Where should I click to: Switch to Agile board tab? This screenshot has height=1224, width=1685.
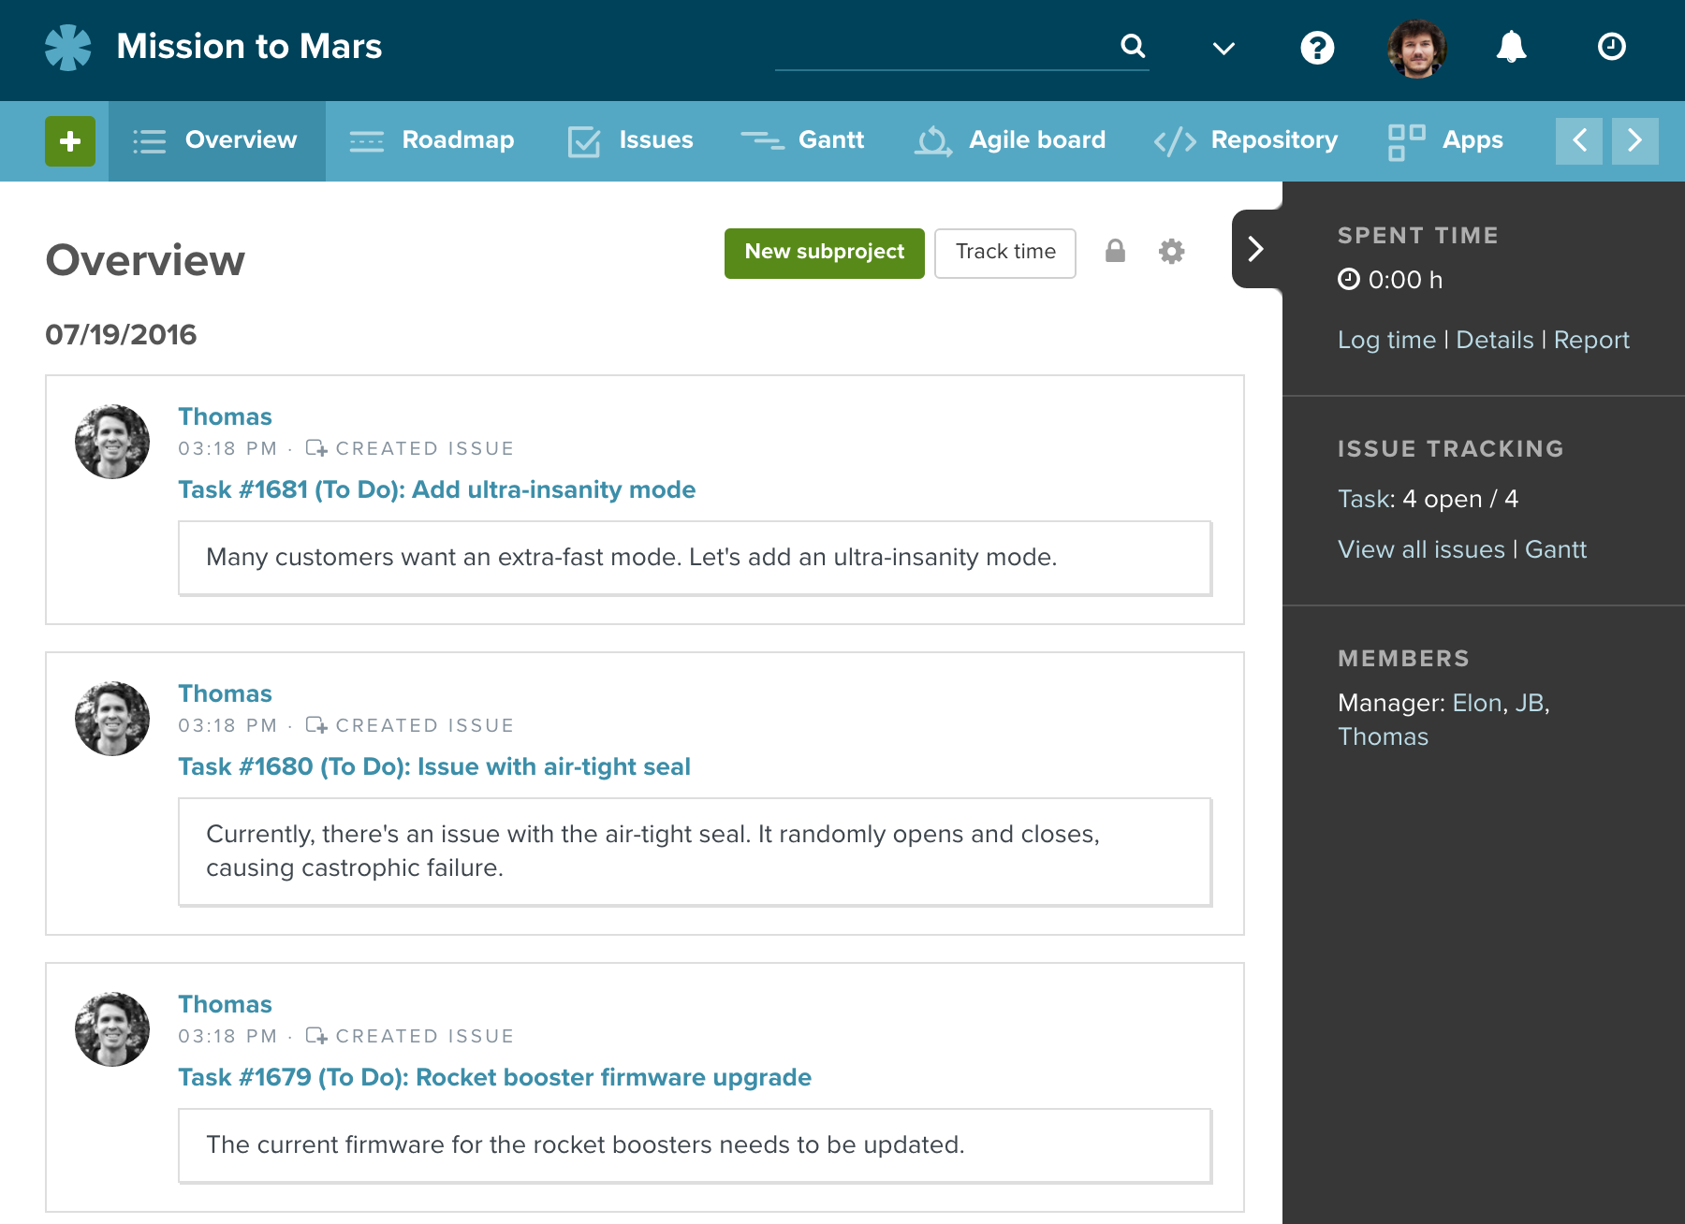pyautogui.click(x=1010, y=141)
